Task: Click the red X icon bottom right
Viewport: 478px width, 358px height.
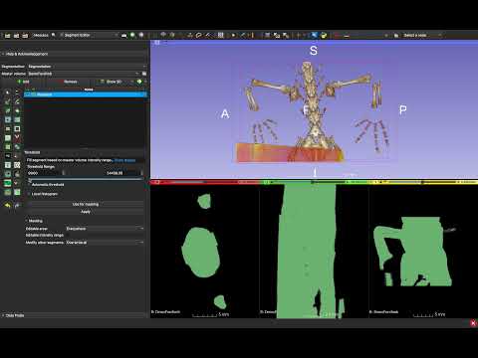Action: [473, 323]
